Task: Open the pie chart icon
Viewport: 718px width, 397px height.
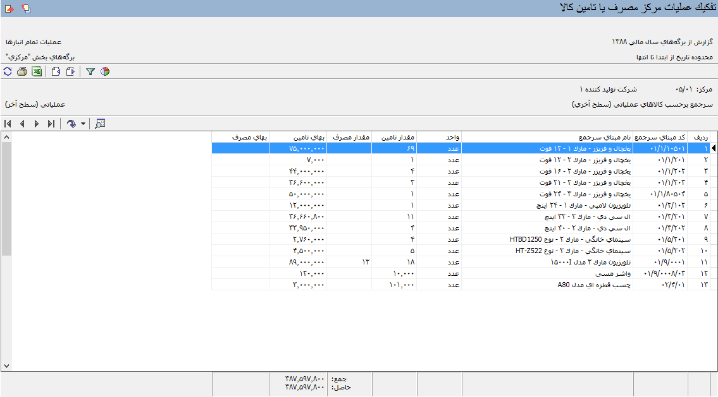Action: pyautogui.click(x=105, y=72)
